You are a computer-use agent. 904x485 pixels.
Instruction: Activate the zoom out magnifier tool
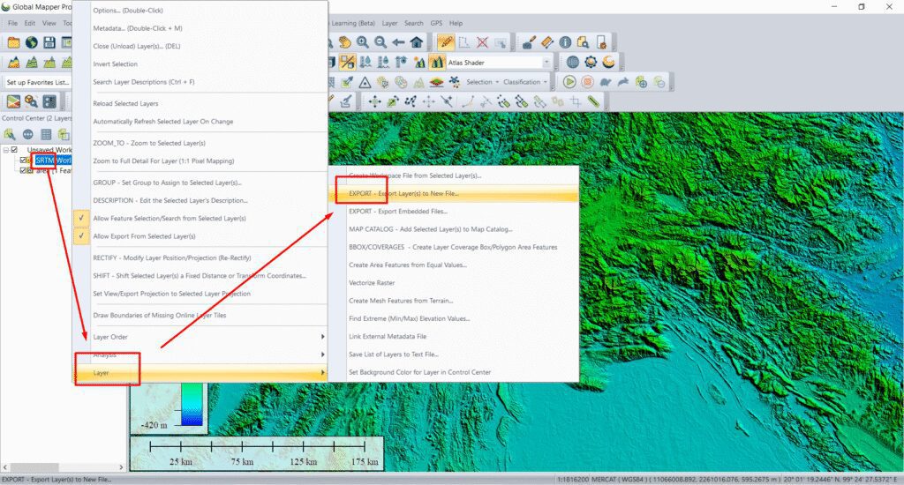coord(380,42)
